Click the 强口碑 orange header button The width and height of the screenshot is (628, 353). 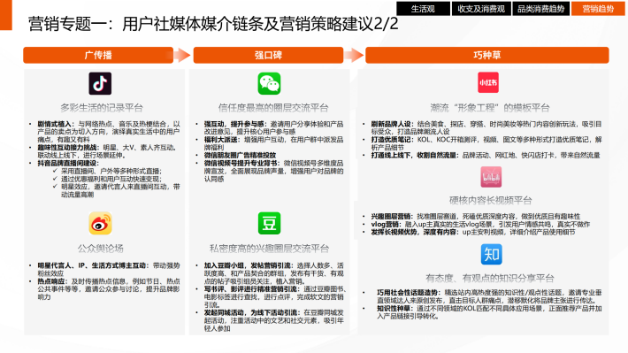268,55
